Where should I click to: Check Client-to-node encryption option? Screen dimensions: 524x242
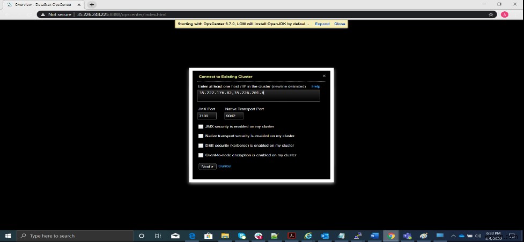(201, 155)
